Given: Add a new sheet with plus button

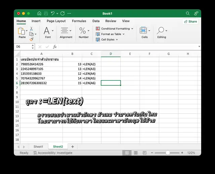Looking at the screenshot, I should pos(72,147).
